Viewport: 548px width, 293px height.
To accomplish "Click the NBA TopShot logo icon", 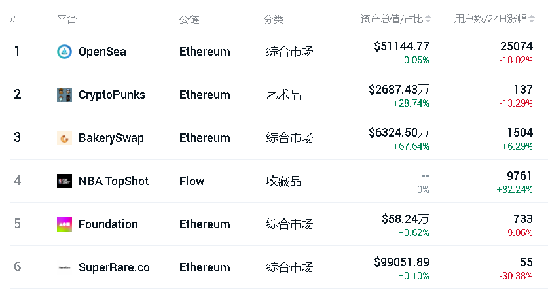I will pyautogui.click(x=64, y=181).
